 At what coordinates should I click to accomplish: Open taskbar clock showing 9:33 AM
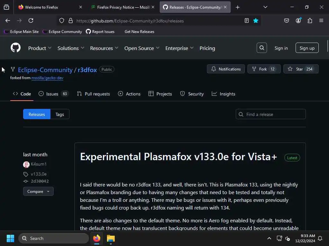[x=305, y=238]
